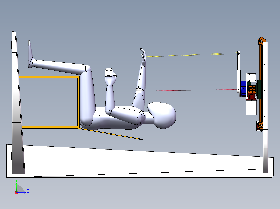Screen dimensions: 280x209
Task: Select the white vertical column on the right
Action: (x=265, y=107)
